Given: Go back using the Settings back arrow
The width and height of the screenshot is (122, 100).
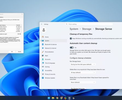Looking at the screenshot, I should point(42,24).
